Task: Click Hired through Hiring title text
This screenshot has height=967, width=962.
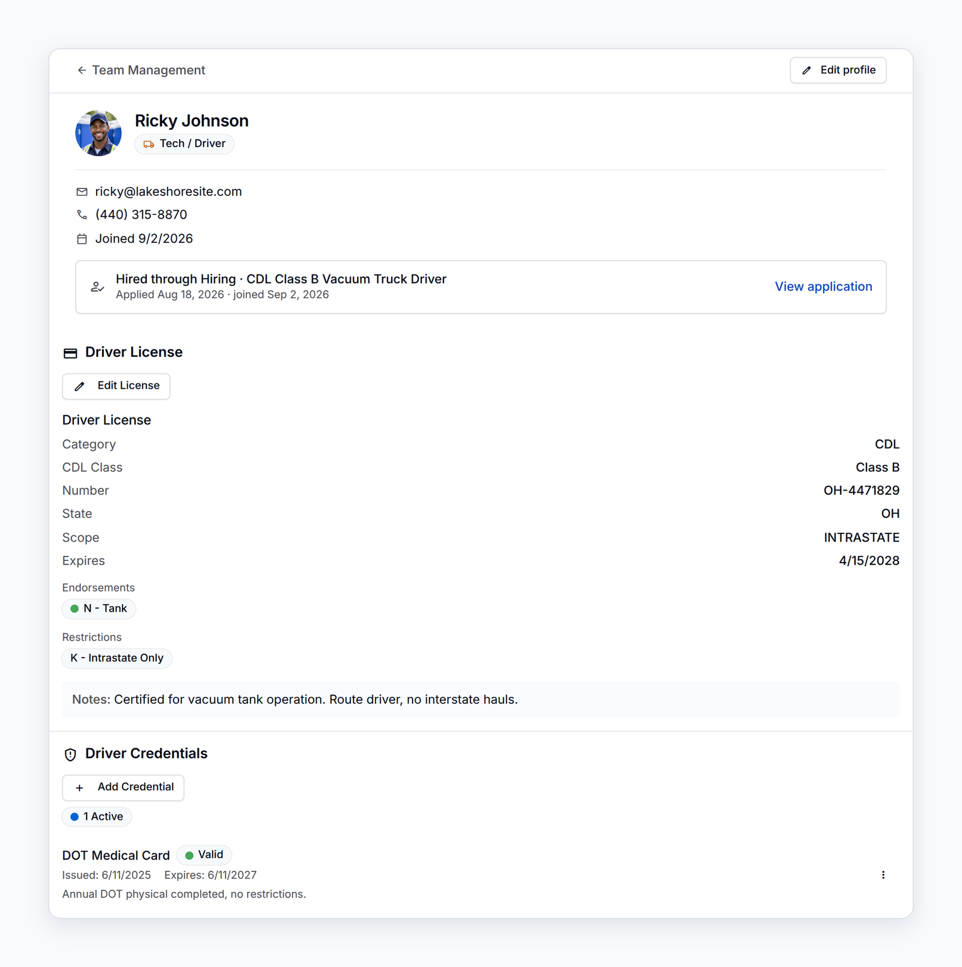Action: [281, 279]
